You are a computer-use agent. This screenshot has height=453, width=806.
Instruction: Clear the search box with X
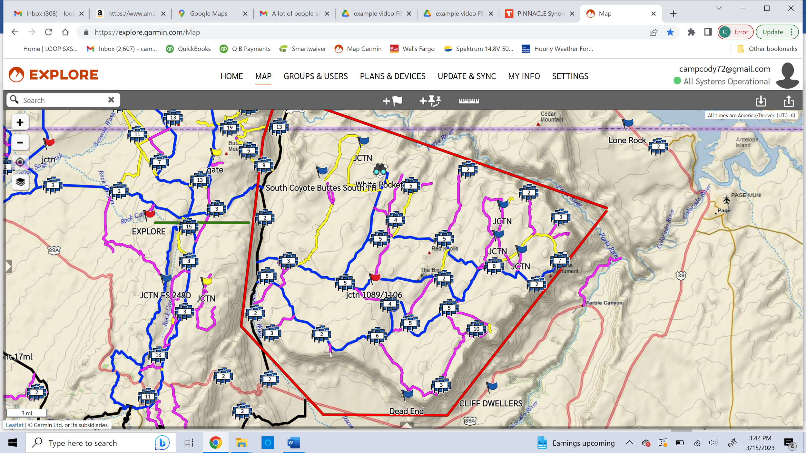click(111, 100)
